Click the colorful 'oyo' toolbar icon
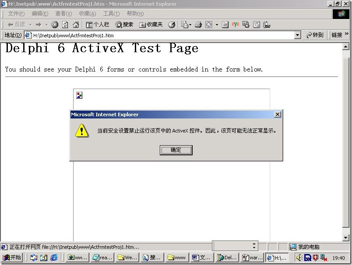352x265 pixels. (236, 24)
